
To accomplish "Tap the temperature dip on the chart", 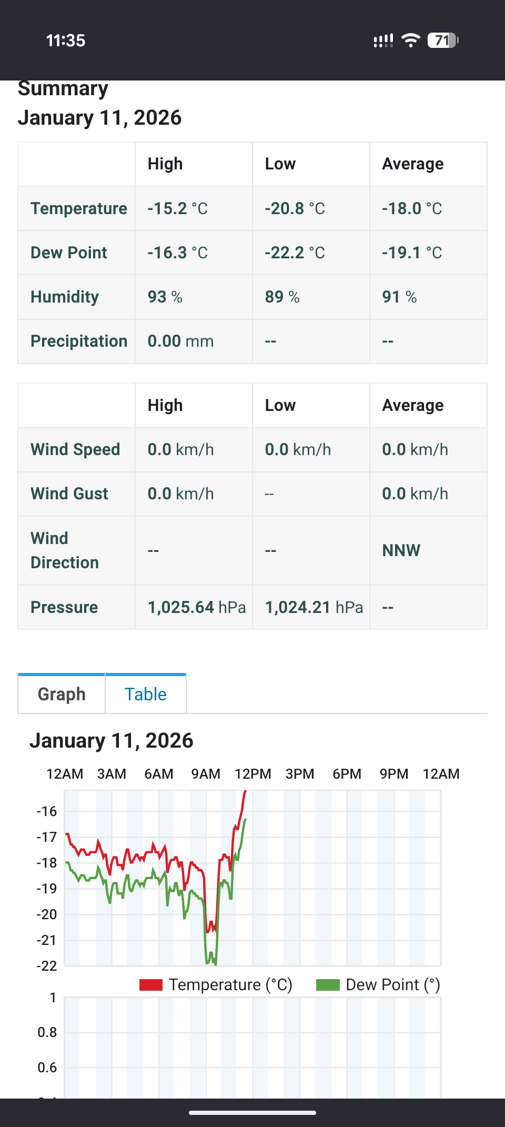I will (x=211, y=926).
